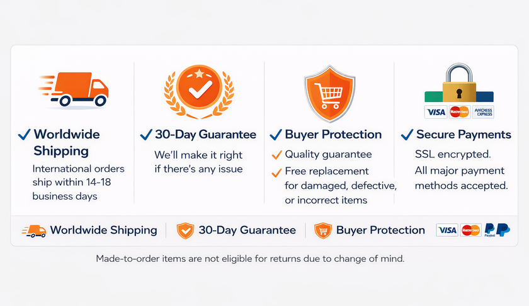Click the orange shield with shopping cart
This screenshot has width=529, height=306.
pos(329,93)
